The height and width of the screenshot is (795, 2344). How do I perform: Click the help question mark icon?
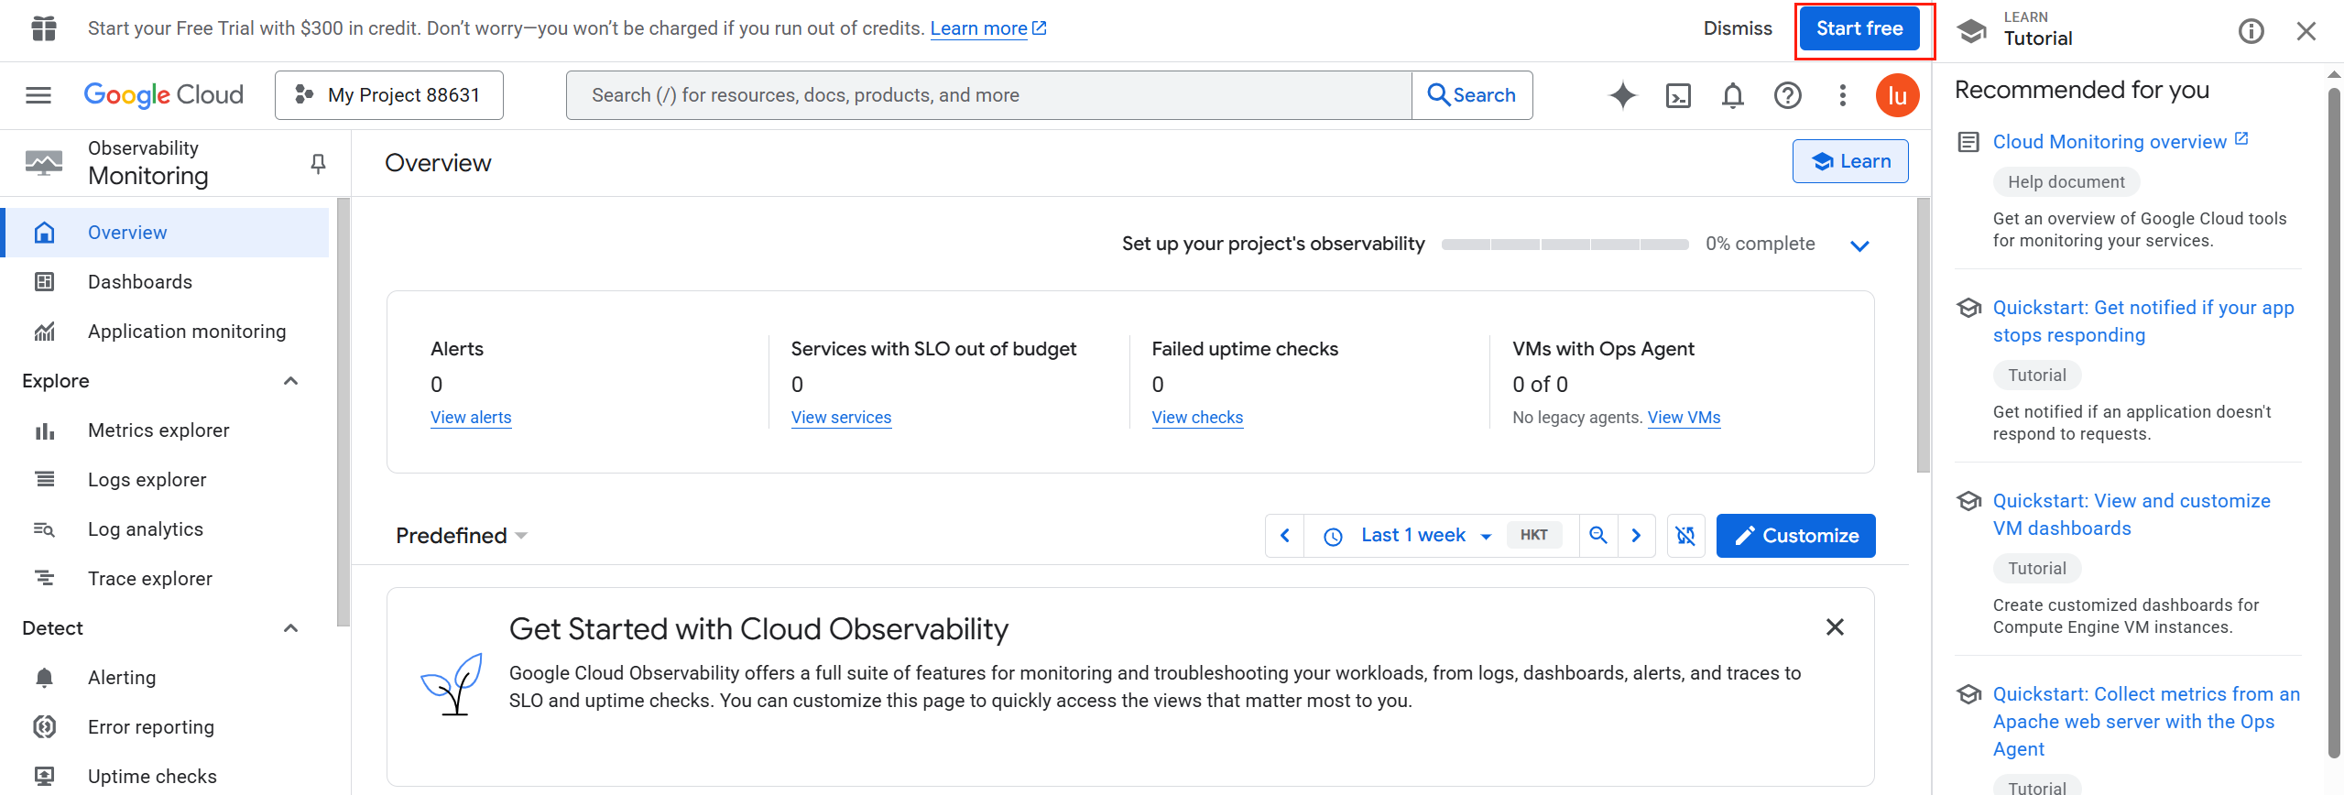click(1787, 95)
